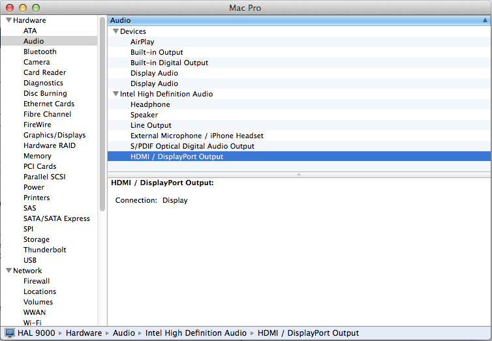492x341 pixels.
Task: Select the Headphone row
Action: pos(300,104)
